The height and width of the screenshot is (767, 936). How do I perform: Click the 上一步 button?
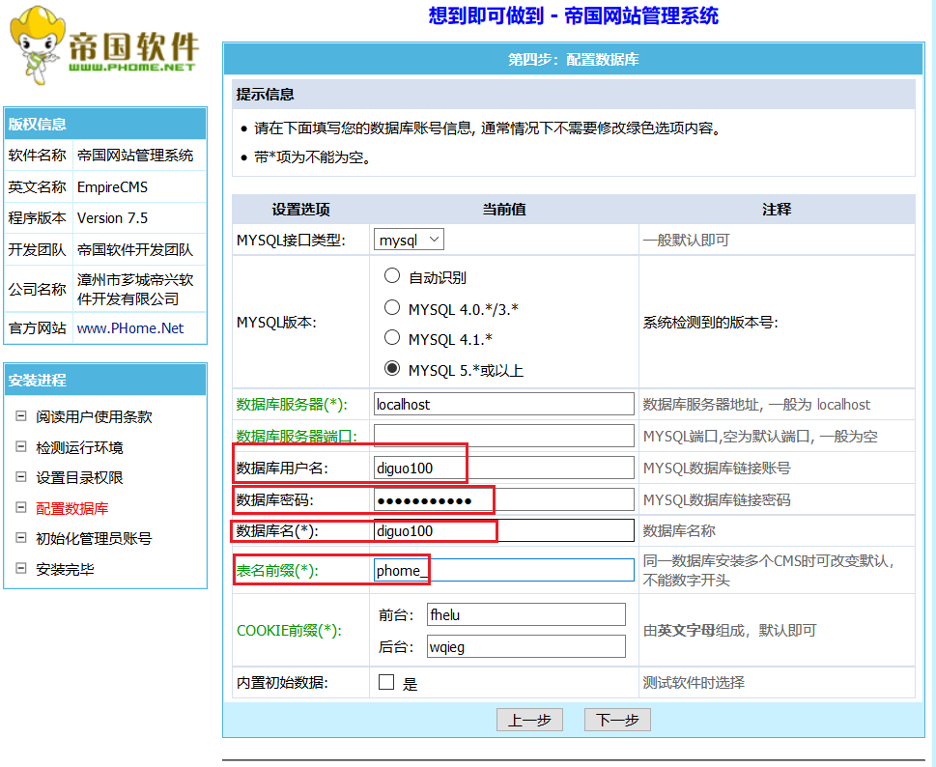pos(529,720)
